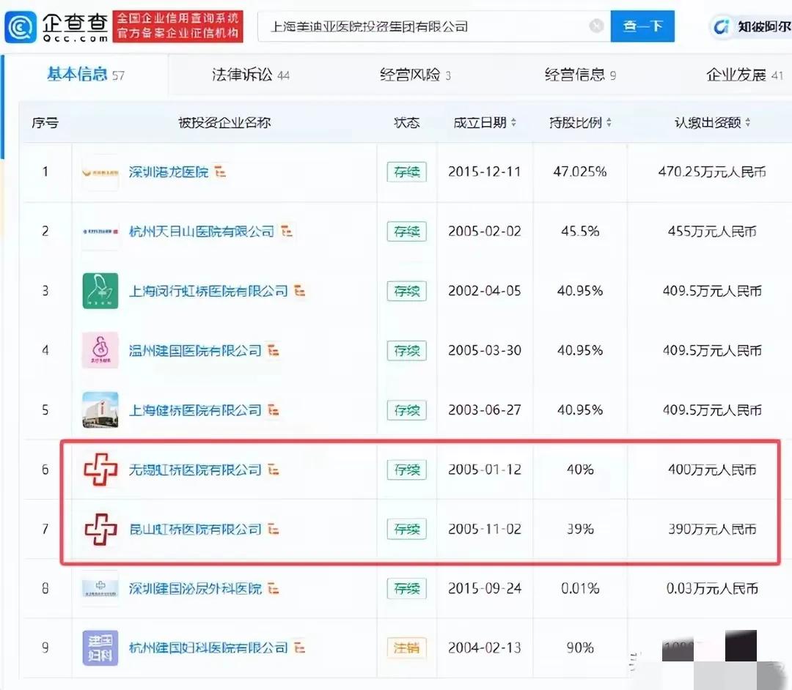This screenshot has height=690, width=792.
Task: Open equity chart icon beside 深圳港龙医院
Action: [220, 171]
